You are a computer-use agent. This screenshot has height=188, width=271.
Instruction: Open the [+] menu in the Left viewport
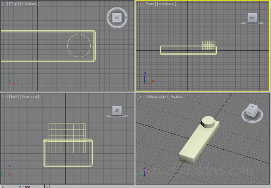[5, 97]
